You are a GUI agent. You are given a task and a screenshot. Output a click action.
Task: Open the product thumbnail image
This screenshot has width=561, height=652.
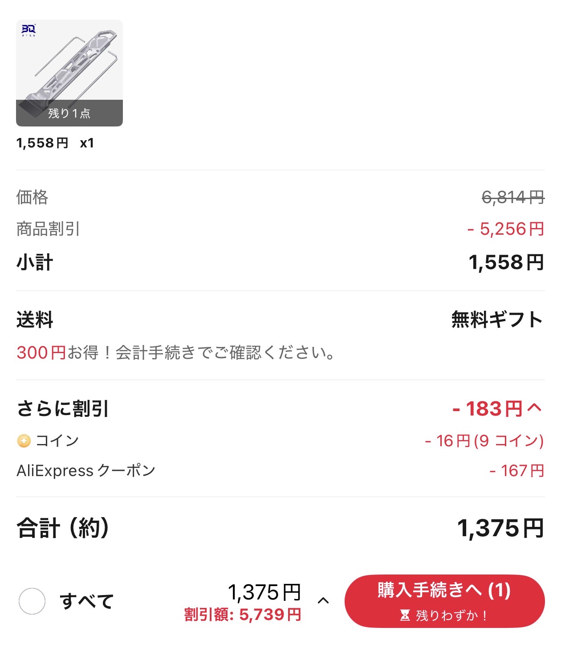pyautogui.click(x=69, y=73)
